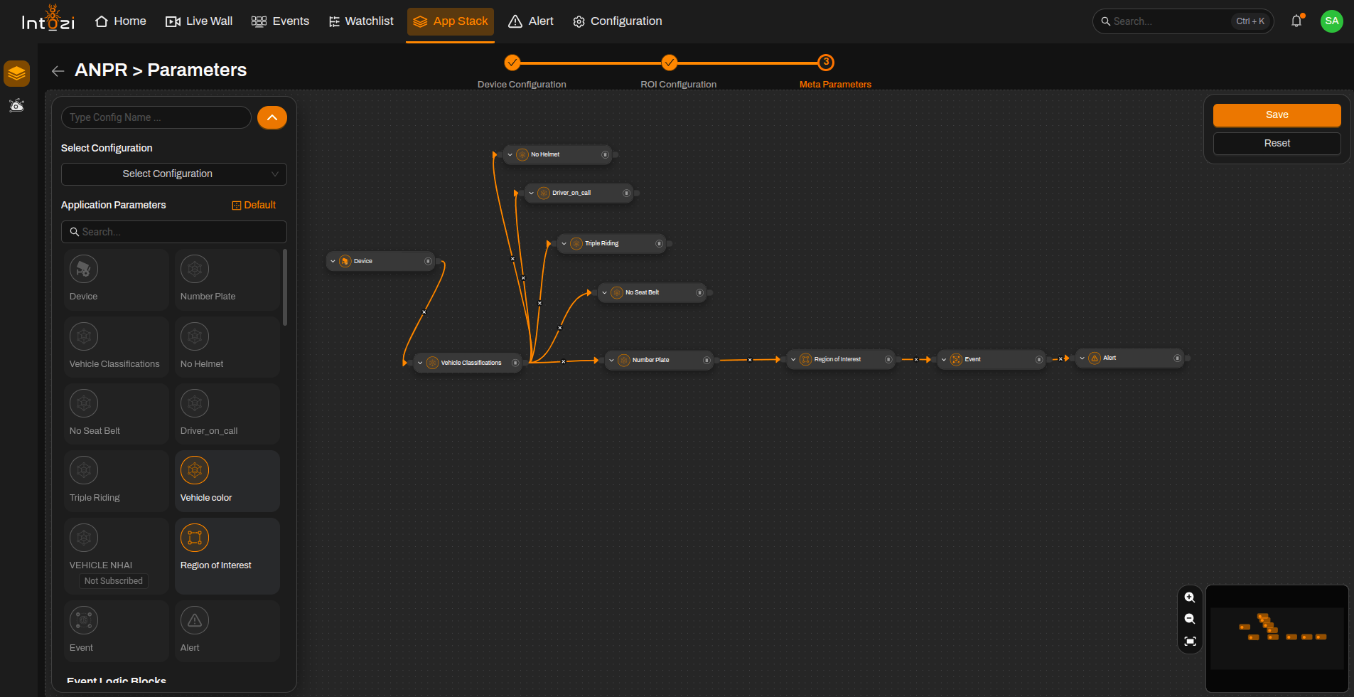Expand the Device node
Screen dimensions: 1354x697
pyautogui.click(x=333, y=261)
